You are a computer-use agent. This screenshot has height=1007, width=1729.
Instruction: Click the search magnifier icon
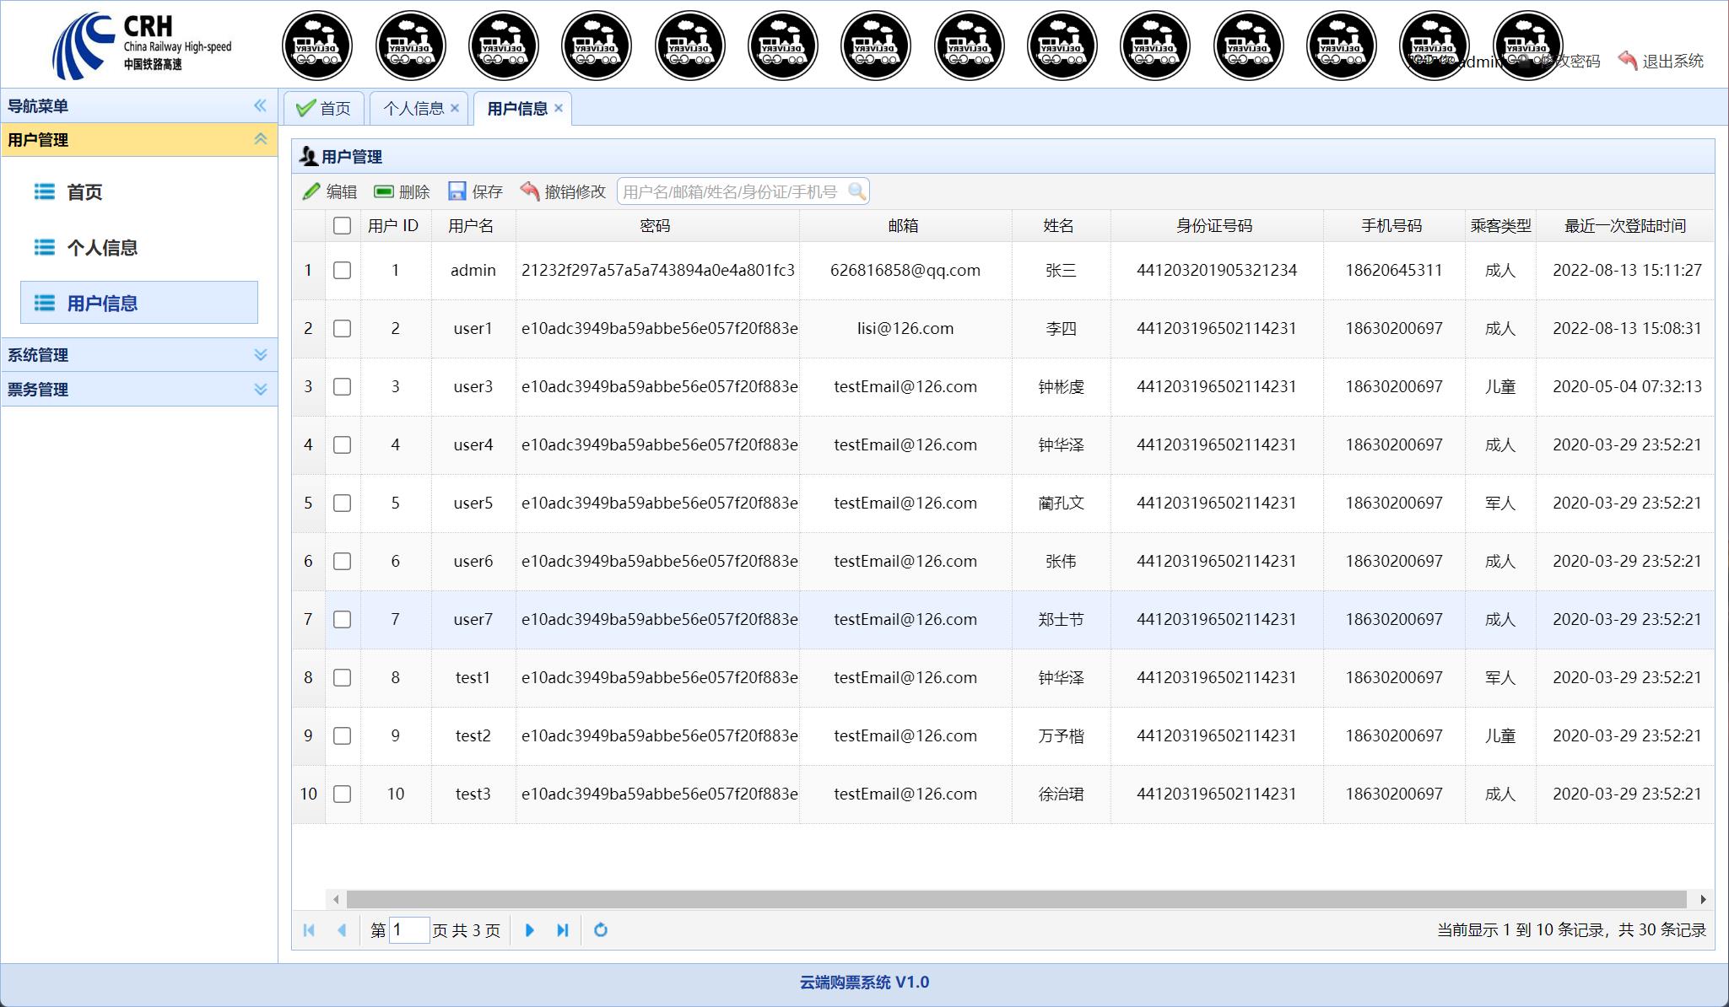(x=856, y=191)
